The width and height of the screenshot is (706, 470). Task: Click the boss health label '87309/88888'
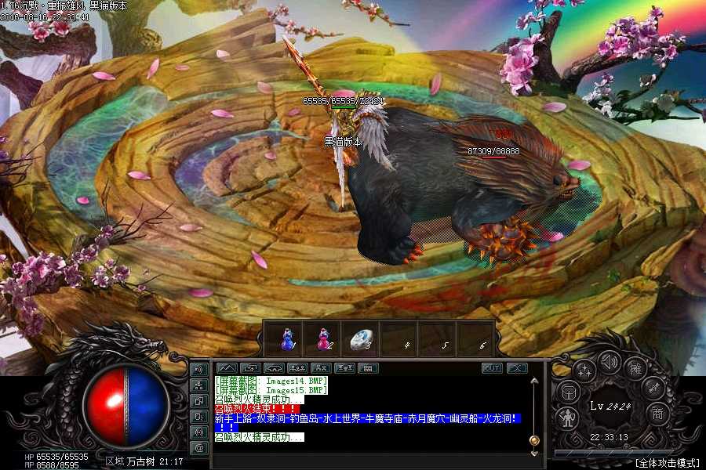[493, 151]
